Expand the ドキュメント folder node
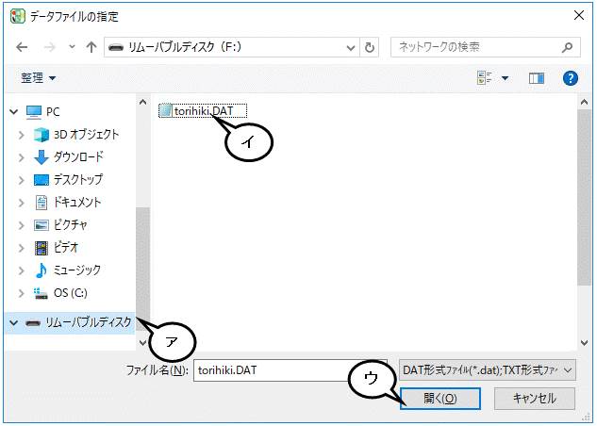This screenshot has width=597, height=426. coord(22,203)
